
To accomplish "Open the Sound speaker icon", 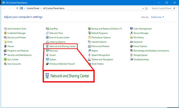I will (x=47, y=55).
